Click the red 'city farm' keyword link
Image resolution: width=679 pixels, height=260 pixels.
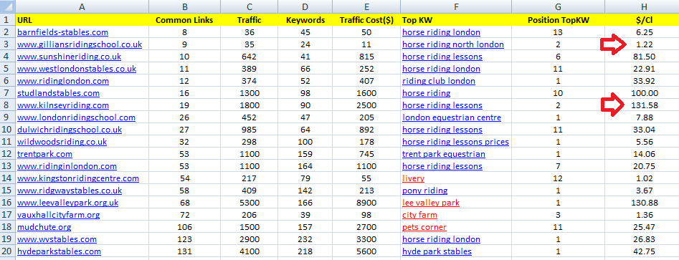point(419,215)
